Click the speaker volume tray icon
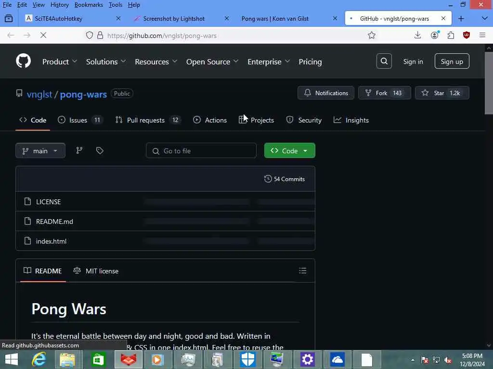 click(448, 360)
